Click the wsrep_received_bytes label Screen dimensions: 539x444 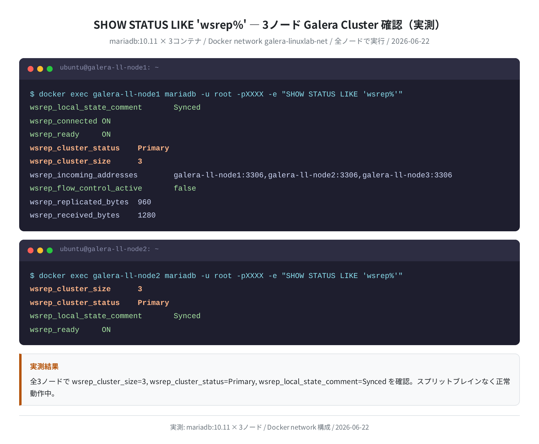tap(75, 215)
